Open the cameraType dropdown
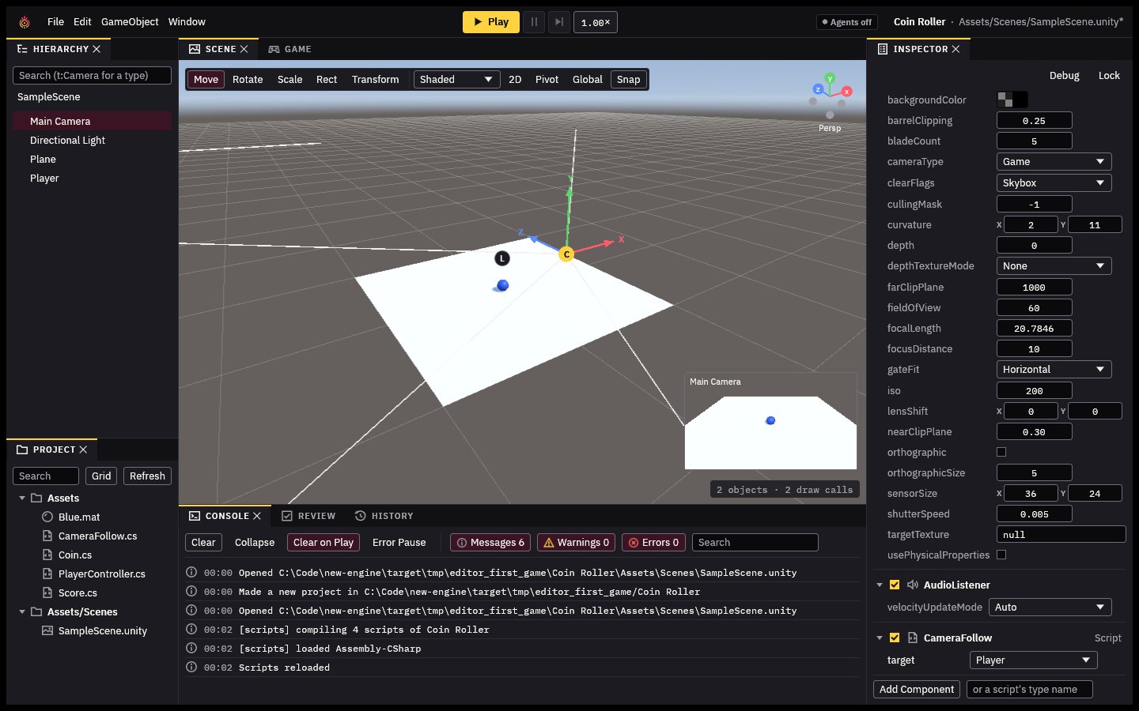1139x711 pixels. 1054,162
